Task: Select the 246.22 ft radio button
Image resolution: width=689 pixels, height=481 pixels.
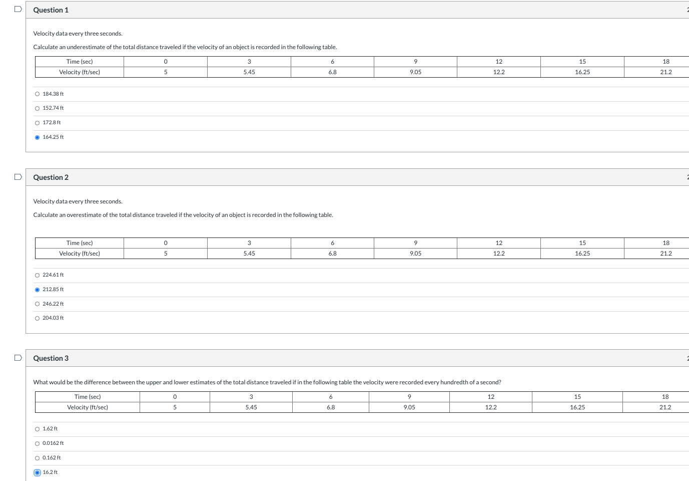Action: [x=37, y=304]
